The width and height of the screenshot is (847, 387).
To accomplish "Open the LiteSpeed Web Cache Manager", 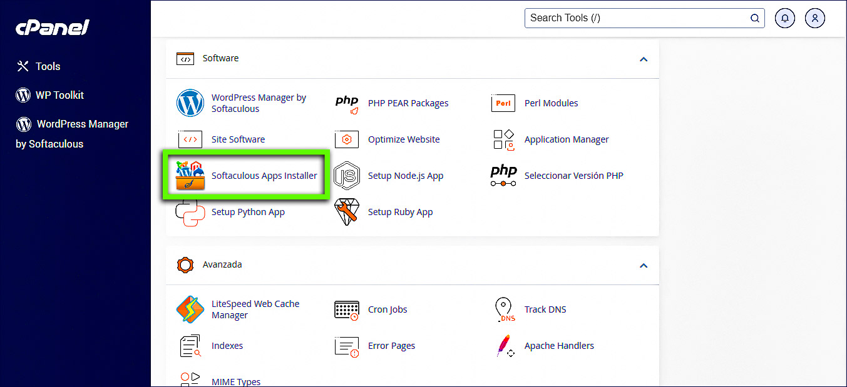I will click(255, 309).
